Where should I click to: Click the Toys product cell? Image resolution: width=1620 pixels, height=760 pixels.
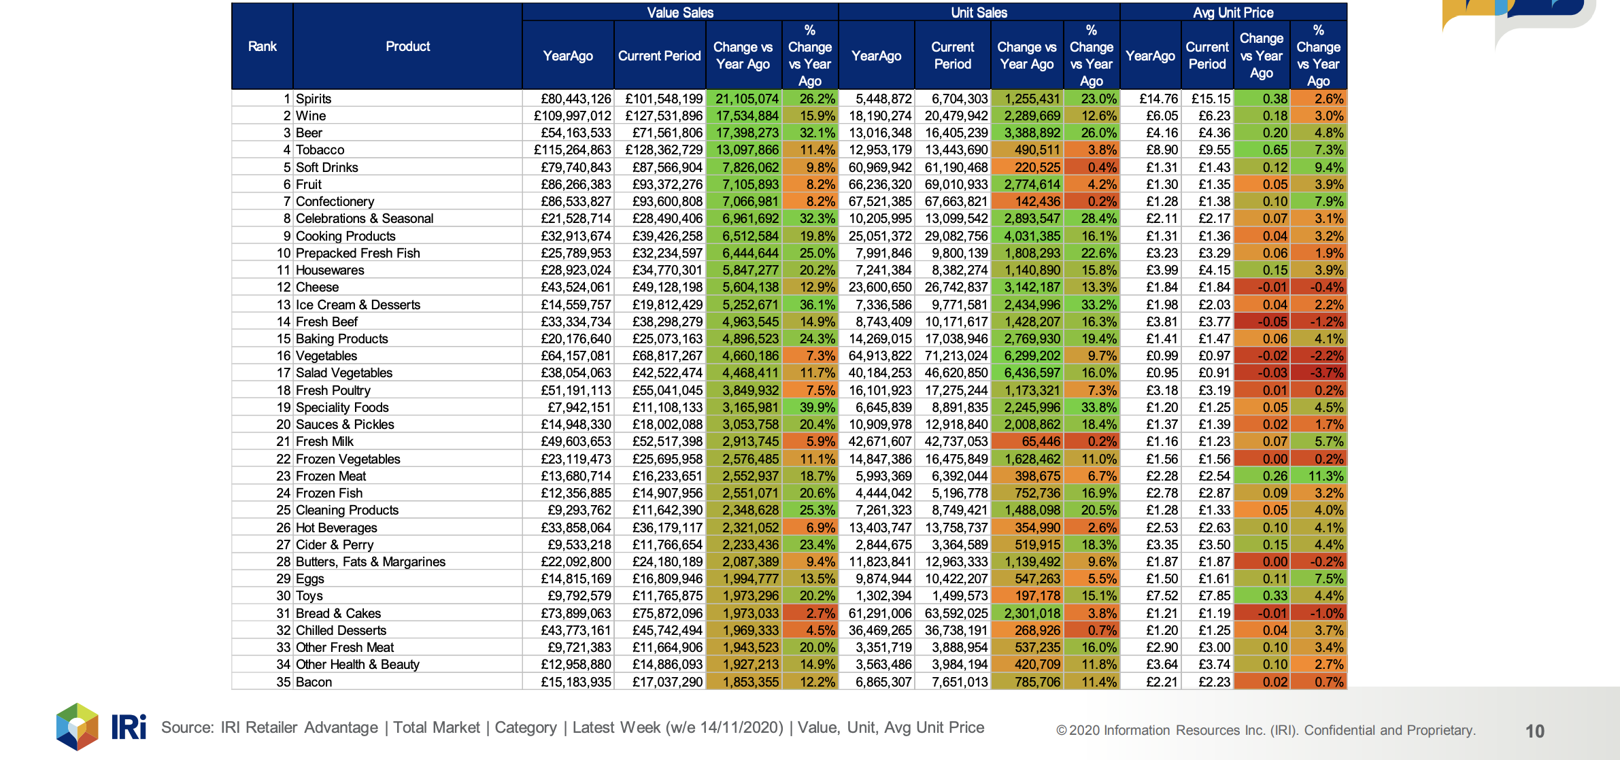coord(407,595)
